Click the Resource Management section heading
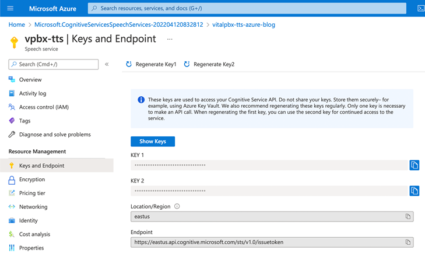 (x=37, y=152)
